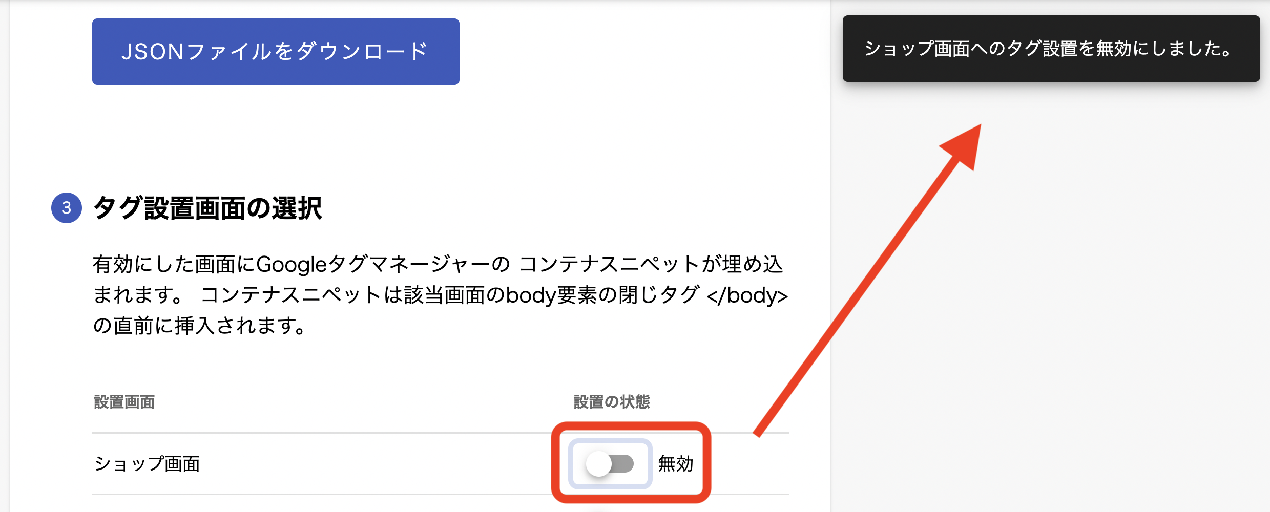Click the word JSON on the download button
Viewport: 1270px width, 512px height.
pyautogui.click(x=153, y=52)
